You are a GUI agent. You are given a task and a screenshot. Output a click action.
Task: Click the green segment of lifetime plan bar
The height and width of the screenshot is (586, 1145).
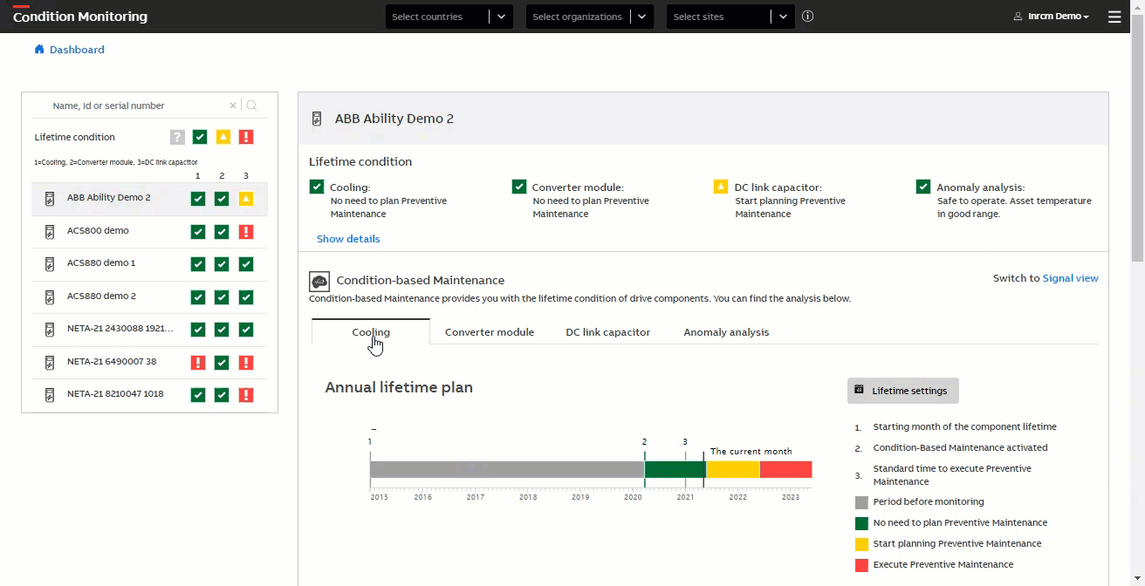(675, 469)
